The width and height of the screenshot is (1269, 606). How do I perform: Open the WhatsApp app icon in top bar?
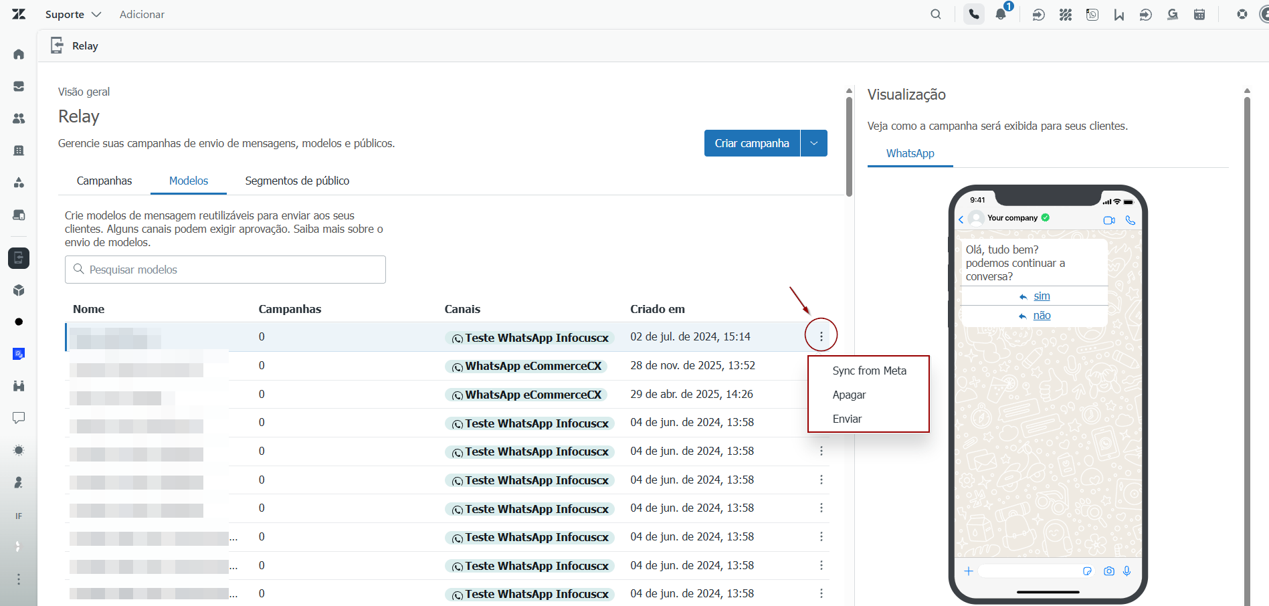click(1092, 14)
